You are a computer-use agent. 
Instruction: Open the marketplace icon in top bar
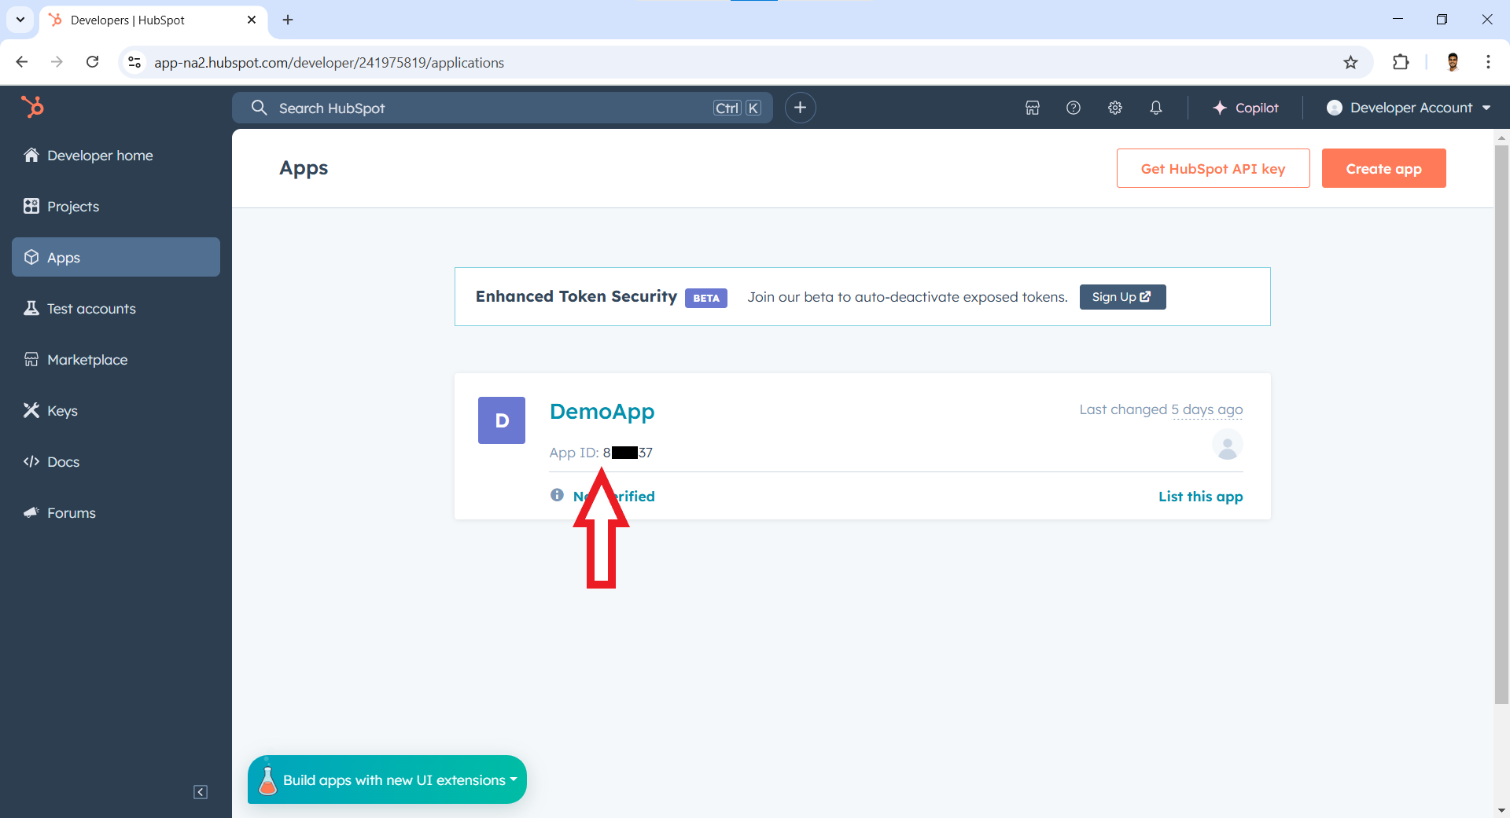1033,108
